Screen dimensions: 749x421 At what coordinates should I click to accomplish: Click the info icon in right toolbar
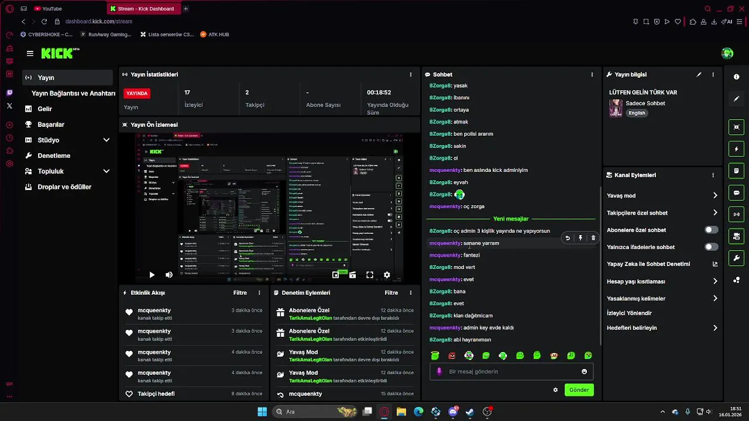(736, 77)
